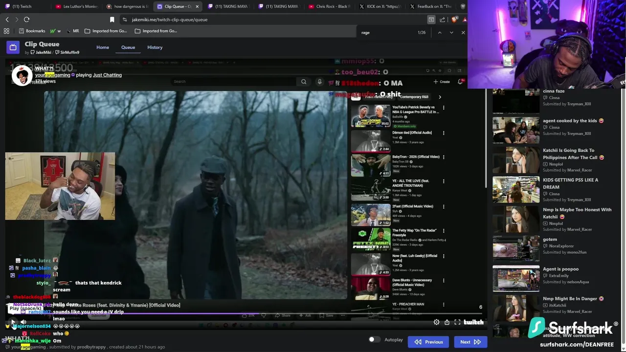Switch to the FearBuck on X tab
Image resolution: width=626 pixels, height=352 pixels.
click(x=430, y=6)
